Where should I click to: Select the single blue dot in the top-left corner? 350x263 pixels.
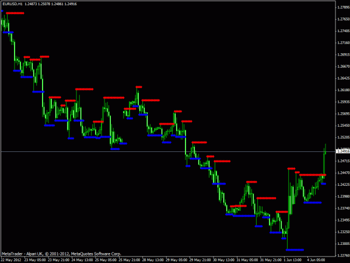click(x=2, y=11)
